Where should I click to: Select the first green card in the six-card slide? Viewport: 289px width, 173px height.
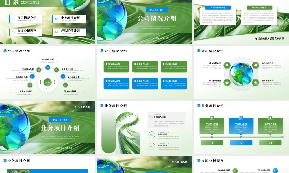(116, 67)
